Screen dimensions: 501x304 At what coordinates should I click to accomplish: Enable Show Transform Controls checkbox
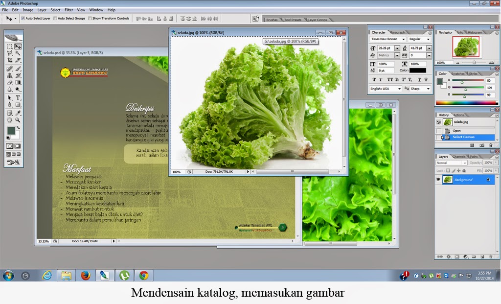pos(90,19)
